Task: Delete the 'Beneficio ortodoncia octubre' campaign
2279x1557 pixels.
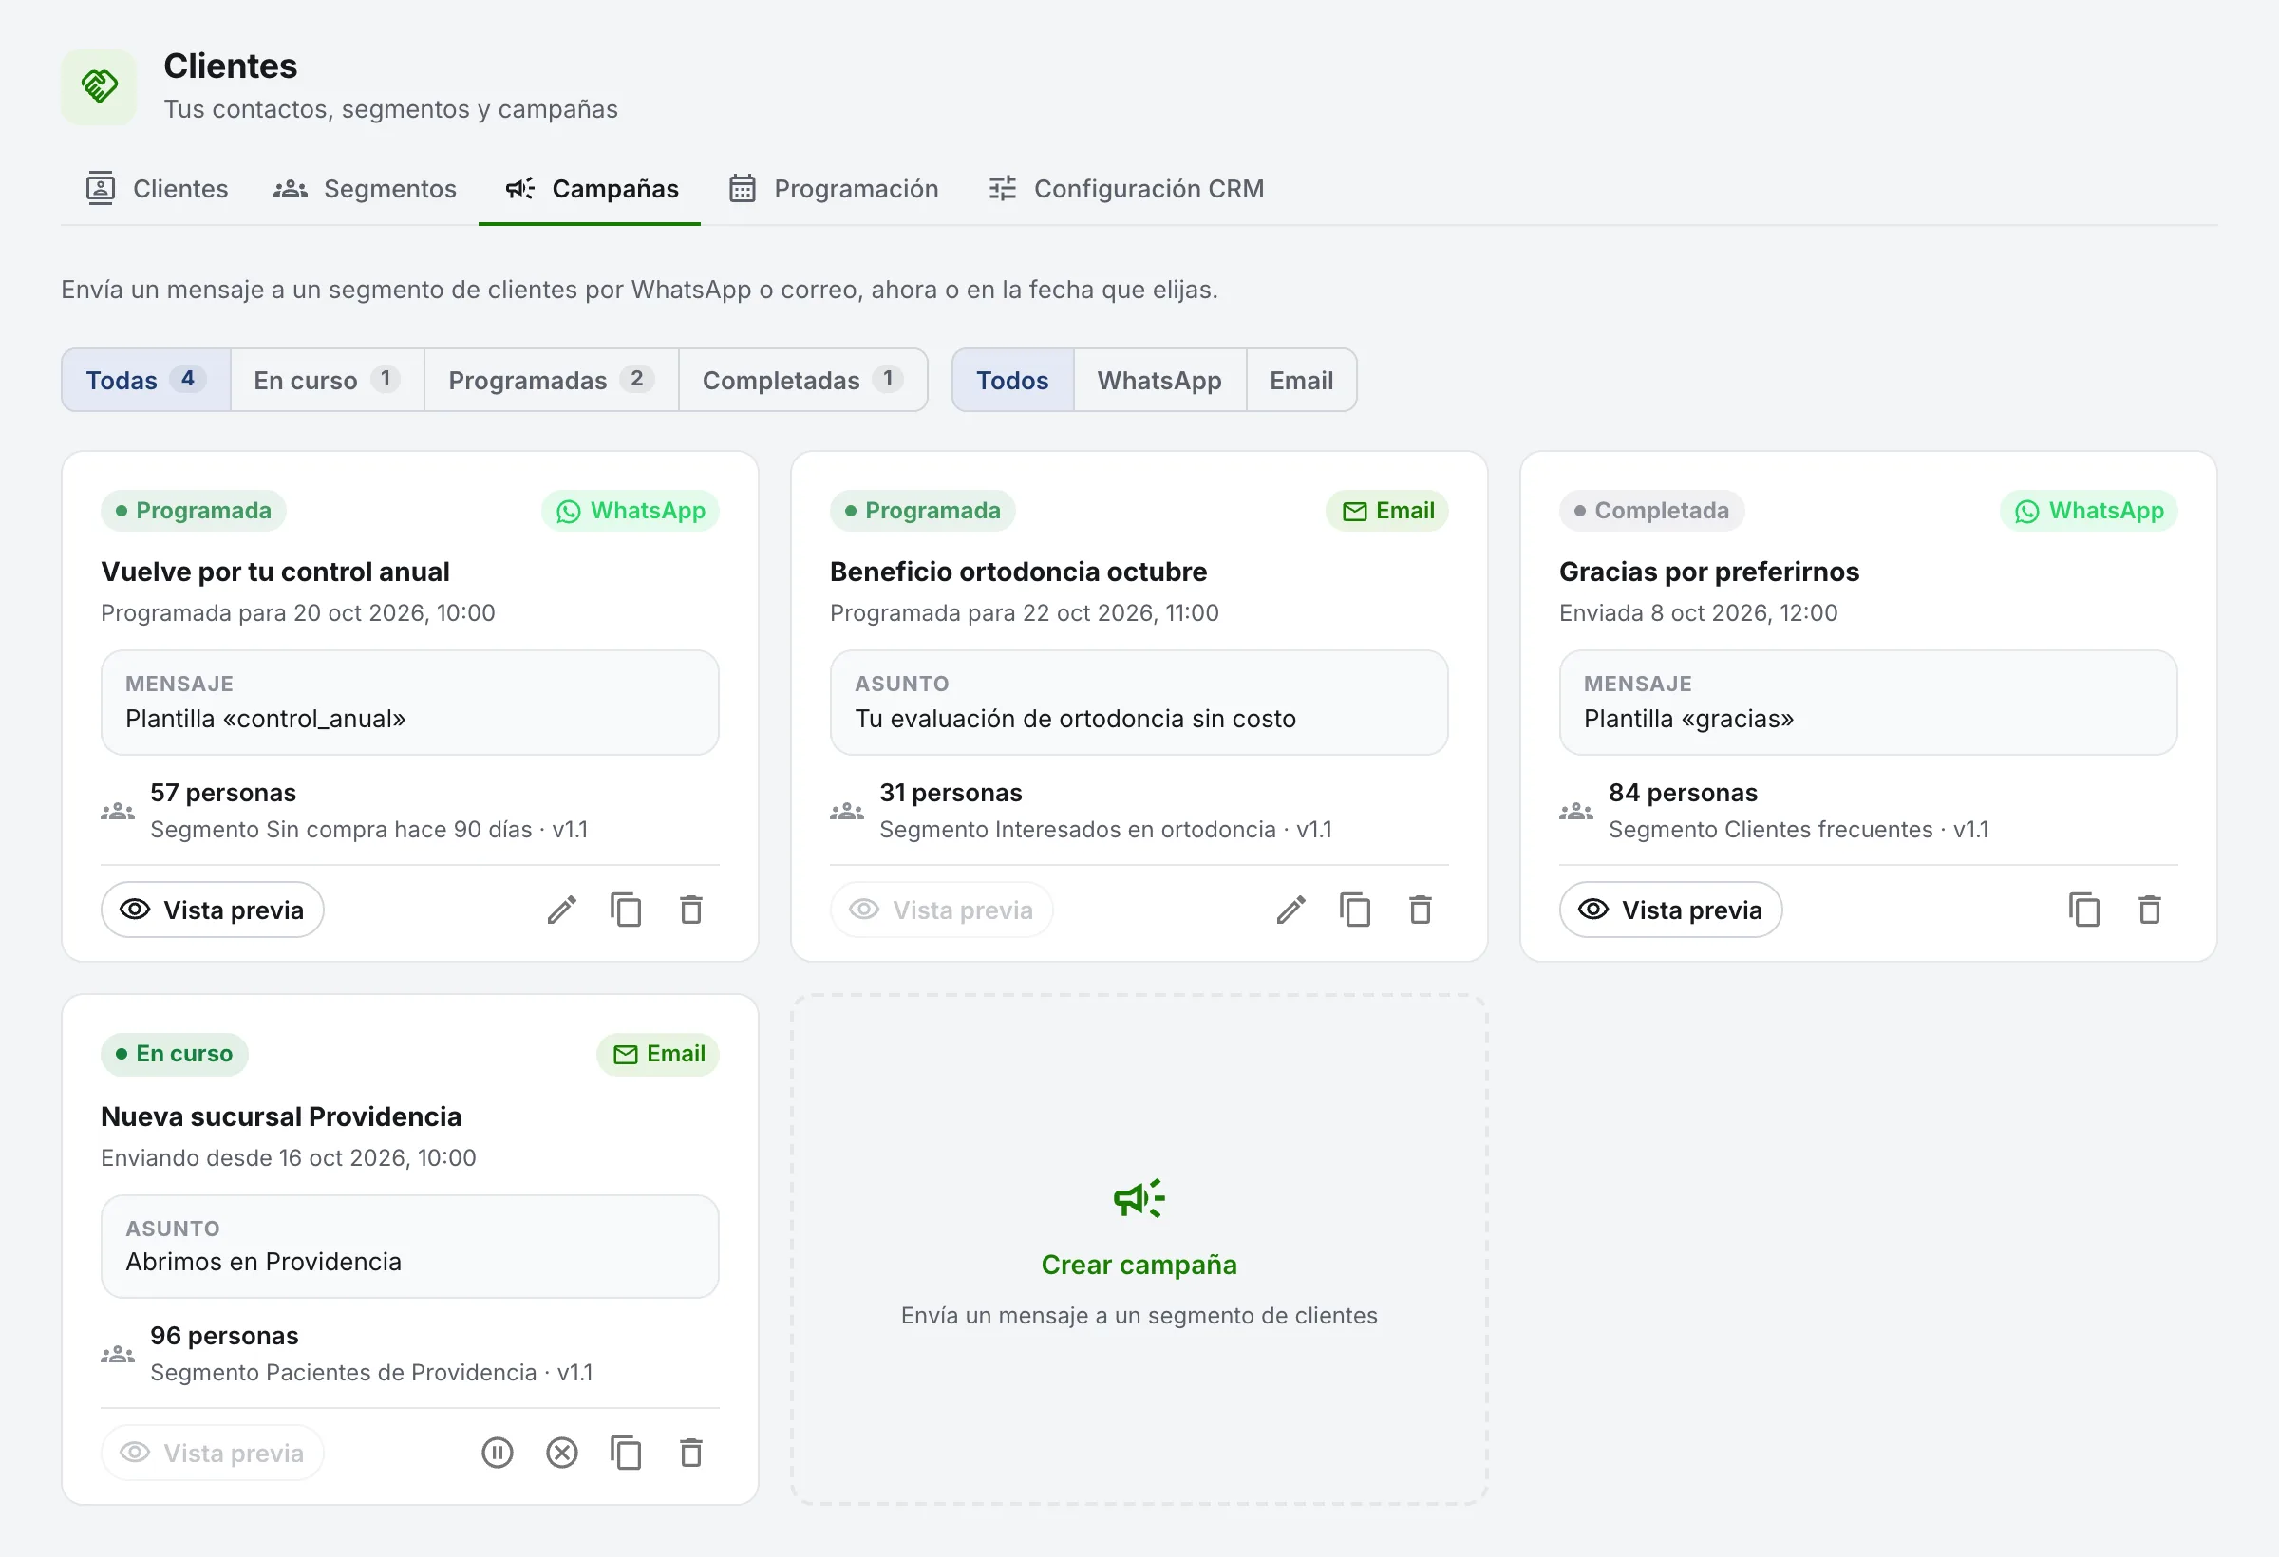Action: tap(1421, 910)
